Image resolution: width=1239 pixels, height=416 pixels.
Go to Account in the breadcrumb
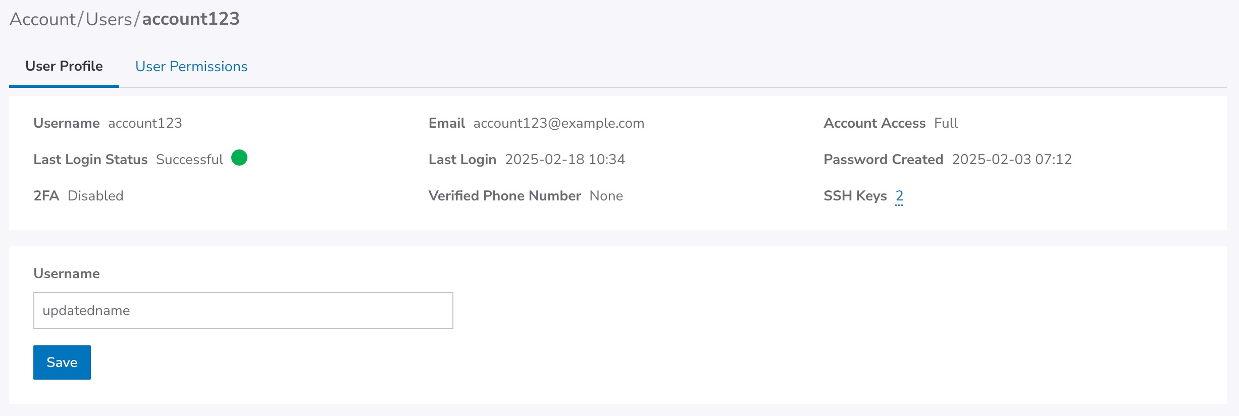(x=42, y=19)
